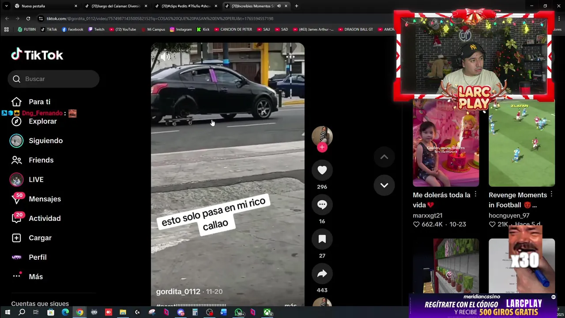Screen dimensions: 565x318
Task: Click the Buscar search field
Action: tap(53, 79)
